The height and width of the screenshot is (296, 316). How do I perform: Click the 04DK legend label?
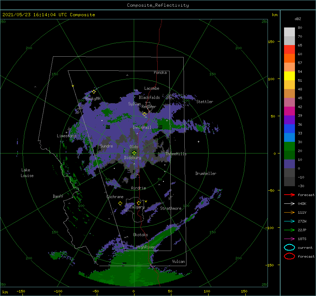pyautogui.click(x=302, y=203)
